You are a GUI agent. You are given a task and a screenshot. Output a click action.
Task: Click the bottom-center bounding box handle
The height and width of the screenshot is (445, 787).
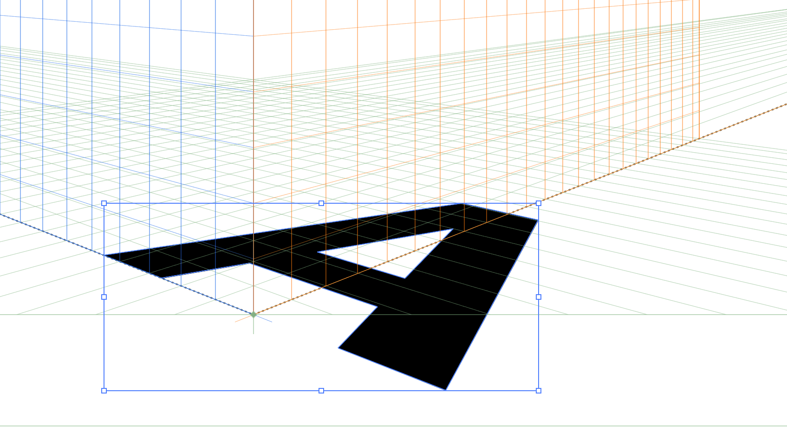[x=321, y=391]
